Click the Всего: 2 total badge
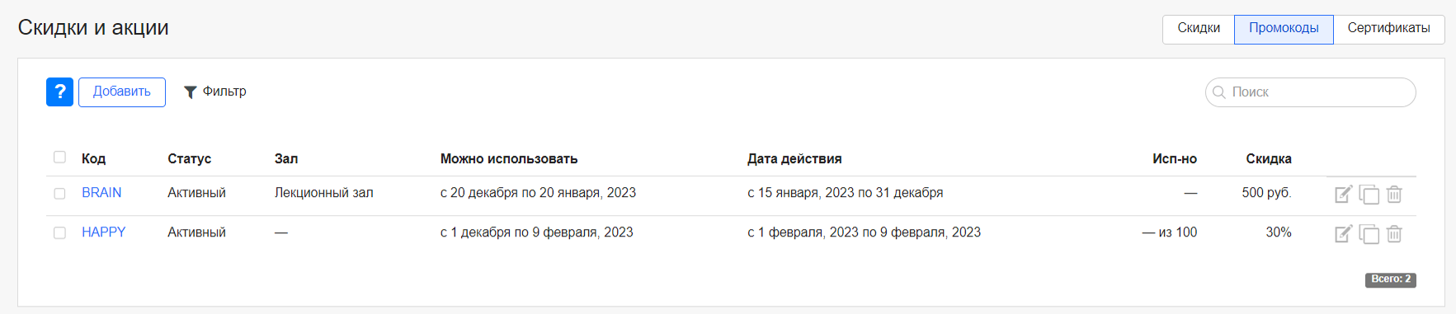The height and width of the screenshot is (314, 1456). point(1391,279)
